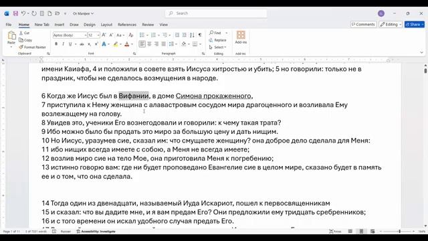Open the Comments pane button
This screenshot has width=428, height=241.
click(x=363, y=24)
